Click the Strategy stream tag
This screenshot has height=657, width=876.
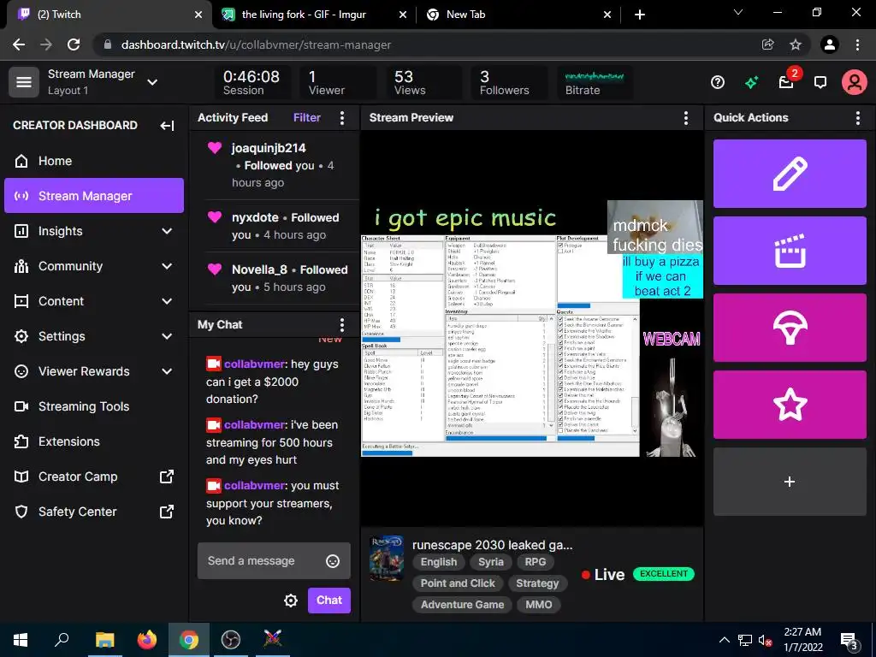[537, 583]
